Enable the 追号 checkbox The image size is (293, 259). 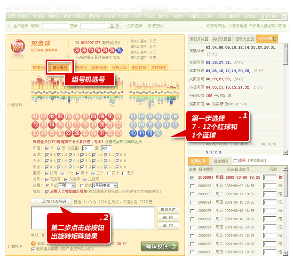click(x=236, y=161)
